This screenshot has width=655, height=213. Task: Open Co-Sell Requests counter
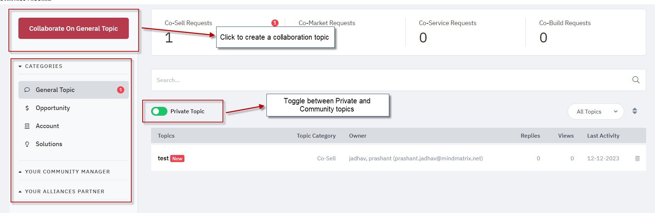point(188,32)
